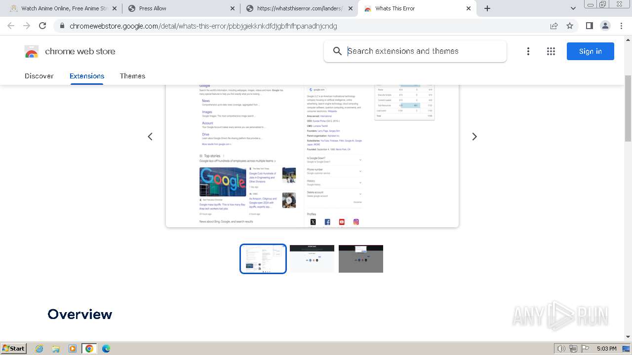Click the network tray icon
The image size is (632, 355).
(x=573, y=349)
